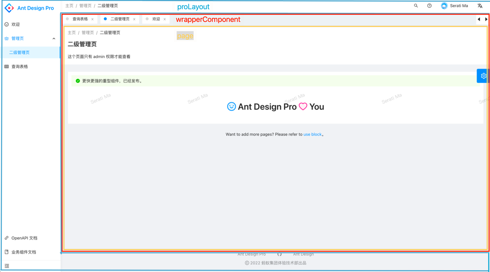Screen dimensions: 490x272
Task: Click the Serati Ma username
Action: (x=459, y=6)
